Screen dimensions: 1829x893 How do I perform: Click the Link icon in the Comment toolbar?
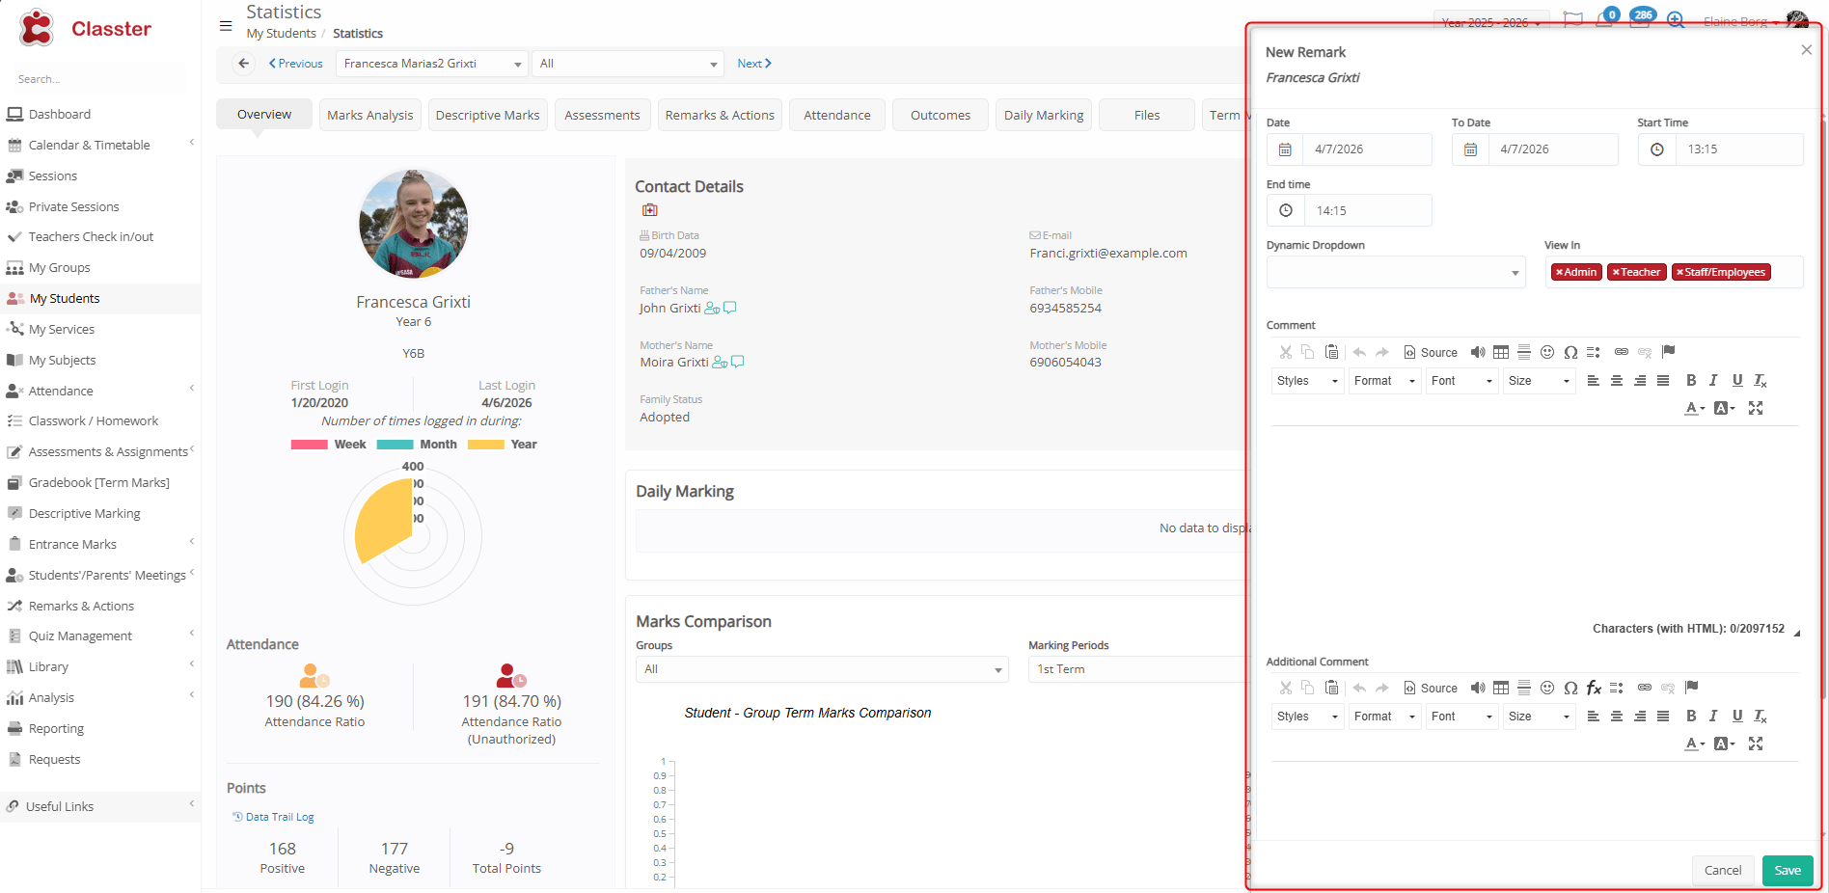[1622, 352]
